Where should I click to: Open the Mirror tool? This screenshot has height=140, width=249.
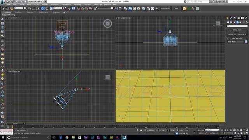(116, 8)
